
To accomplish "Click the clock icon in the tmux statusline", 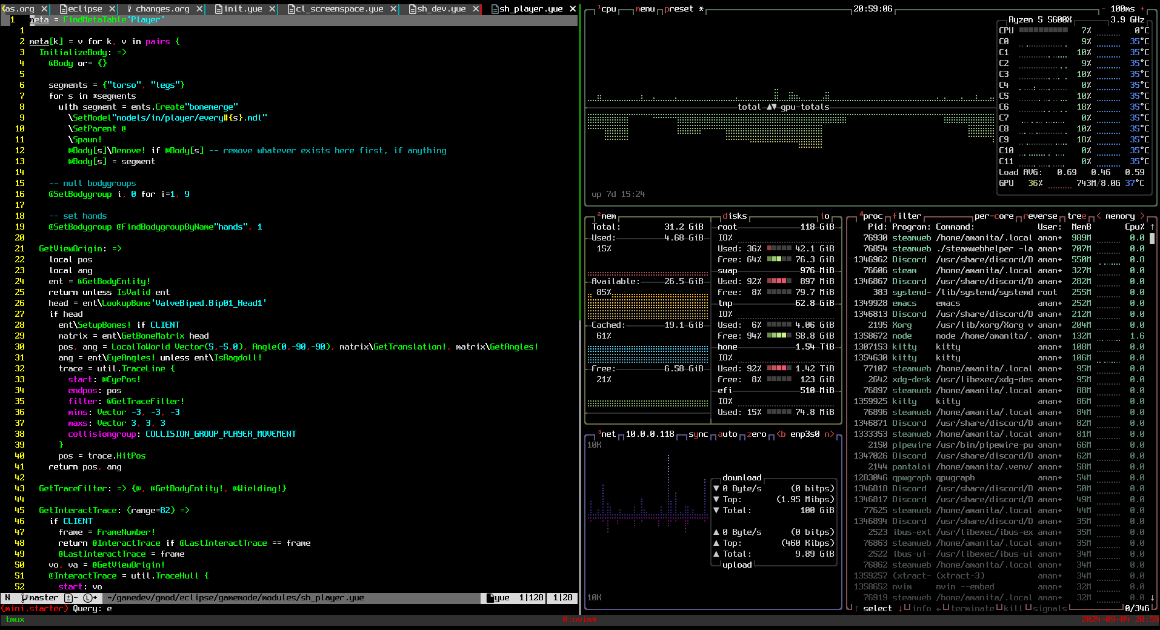I will (88, 597).
